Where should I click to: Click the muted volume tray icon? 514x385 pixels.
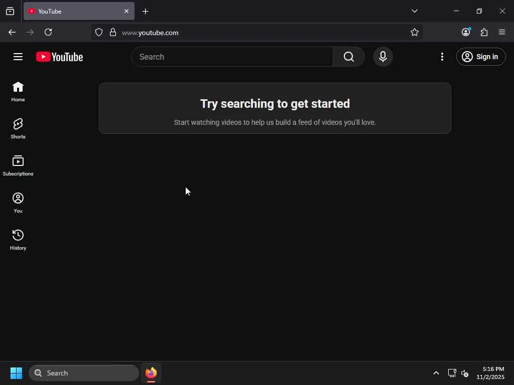click(x=464, y=373)
